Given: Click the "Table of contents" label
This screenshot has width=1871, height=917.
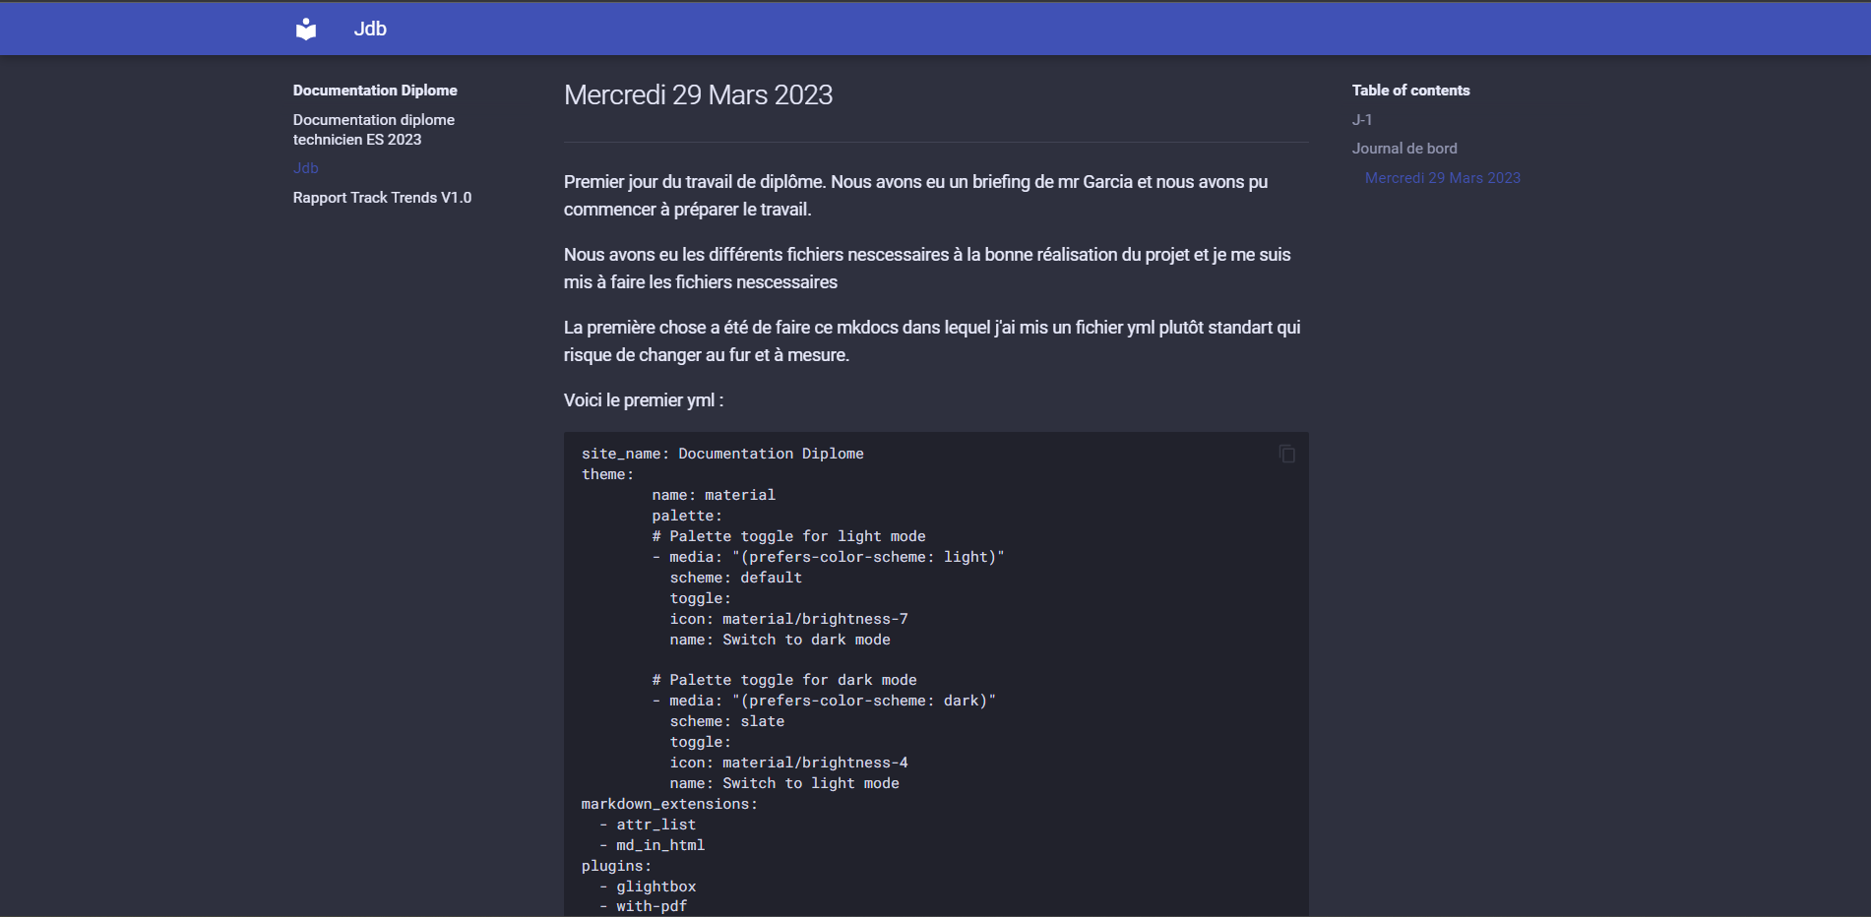Looking at the screenshot, I should pyautogui.click(x=1410, y=90).
